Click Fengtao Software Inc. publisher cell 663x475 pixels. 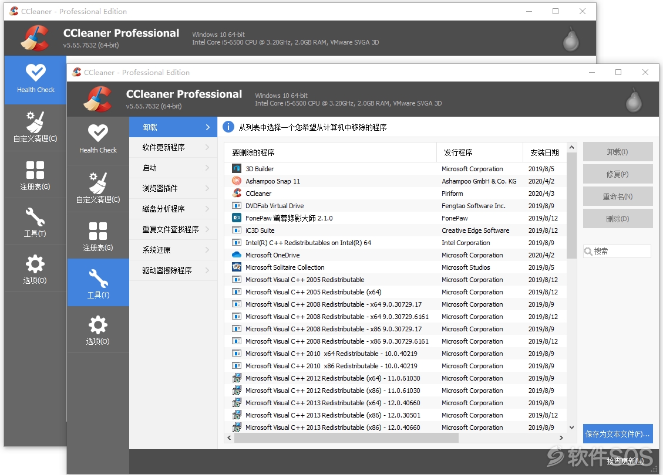473,206
